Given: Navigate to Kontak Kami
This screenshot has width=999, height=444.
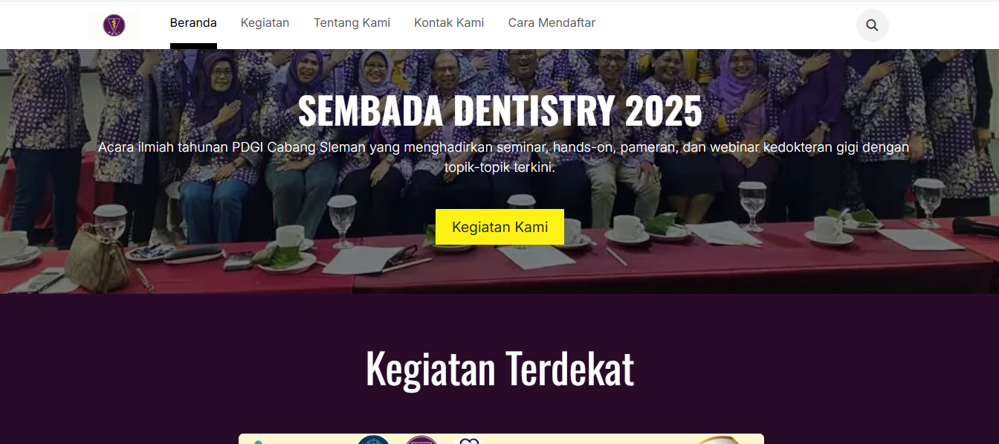Looking at the screenshot, I should (x=449, y=23).
